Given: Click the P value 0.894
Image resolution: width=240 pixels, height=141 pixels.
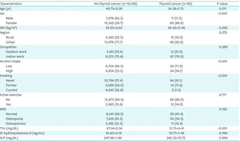Looking at the screenshot, I should [x=223, y=138].
